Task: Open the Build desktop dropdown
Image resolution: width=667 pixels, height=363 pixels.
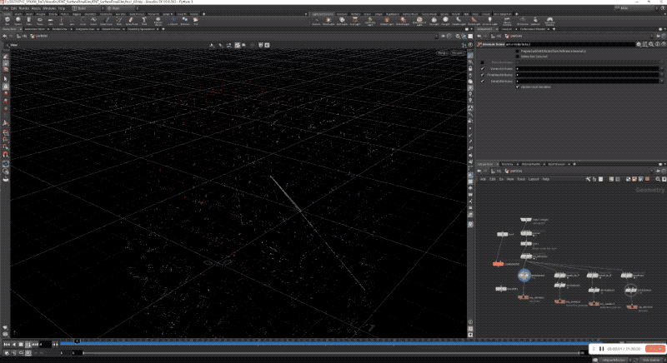Action: click(x=88, y=8)
